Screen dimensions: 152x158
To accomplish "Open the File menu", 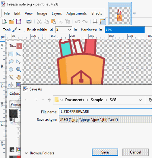I will click(7, 13).
